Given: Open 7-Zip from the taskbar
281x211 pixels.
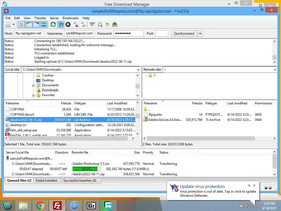Looking at the screenshot, I should click(x=91, y=206).
